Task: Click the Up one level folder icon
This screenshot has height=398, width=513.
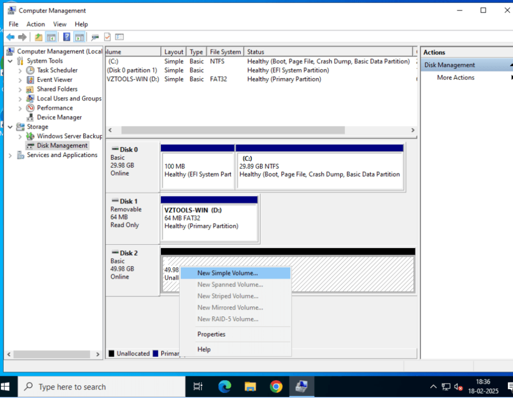Action: (39, 37)
